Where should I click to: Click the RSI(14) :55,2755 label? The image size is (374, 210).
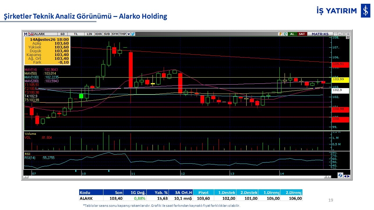pyautogui.click(x=39, y=158)
